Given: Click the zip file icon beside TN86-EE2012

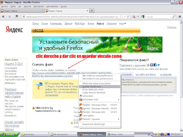Looking at the screenshot, I should [x=33, y=108].
